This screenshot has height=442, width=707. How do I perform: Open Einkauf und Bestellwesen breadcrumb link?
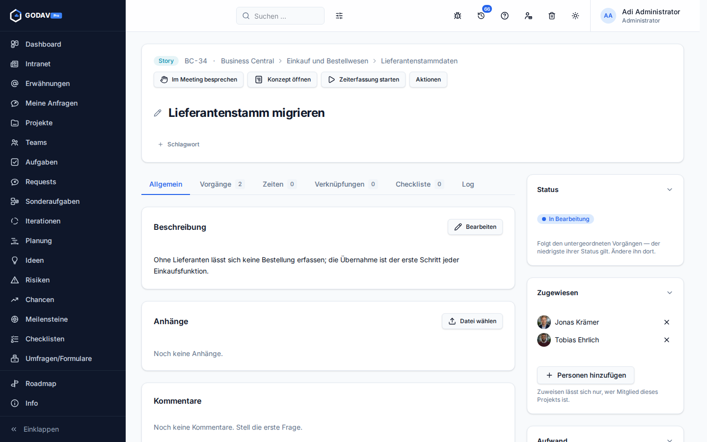[327, 61]
